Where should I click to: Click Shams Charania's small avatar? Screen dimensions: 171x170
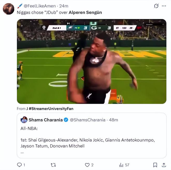(x=24, y=120)
